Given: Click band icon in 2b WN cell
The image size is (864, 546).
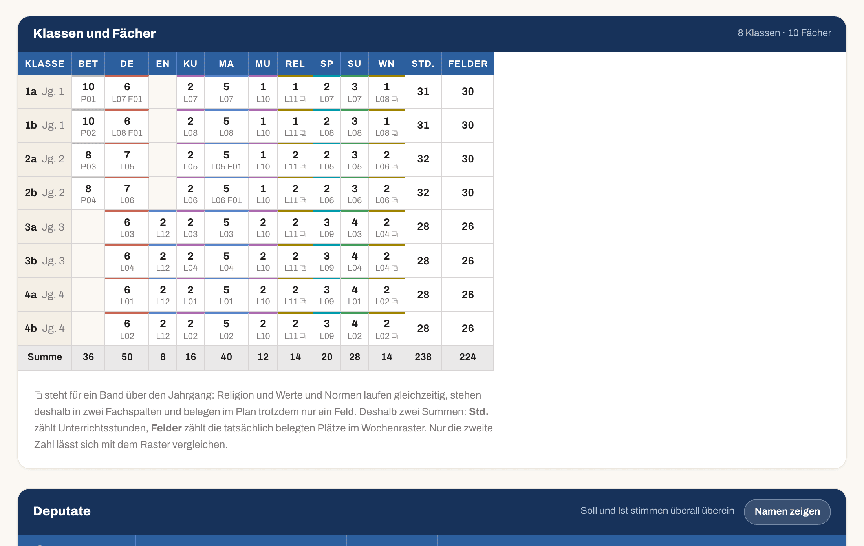Looking at the screenshot, I should [x=395, y=200].
